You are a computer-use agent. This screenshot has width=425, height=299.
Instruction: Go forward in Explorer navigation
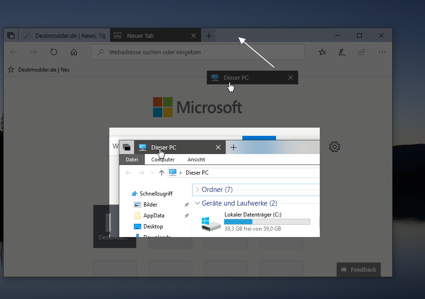tap(142, 173)
